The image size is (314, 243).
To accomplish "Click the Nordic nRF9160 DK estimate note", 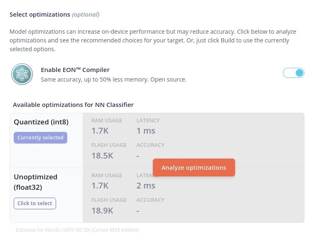I will tap(77, 230).
